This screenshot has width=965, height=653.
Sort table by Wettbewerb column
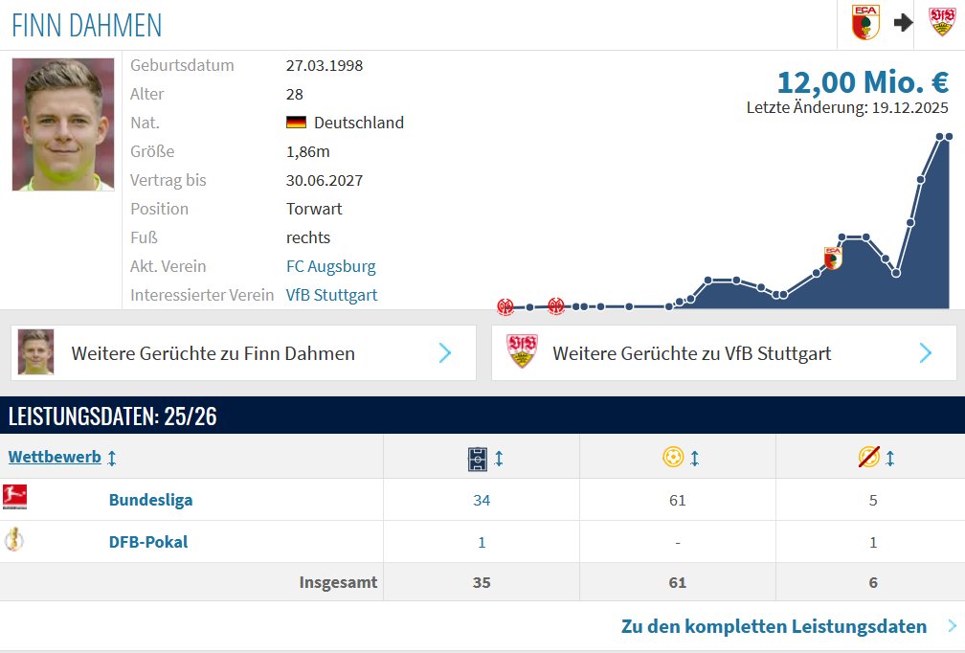(x=55, y=457)
